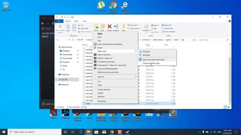Click the Back arrow in Explorer
241x135 pixels.
[x=58, y=40]
